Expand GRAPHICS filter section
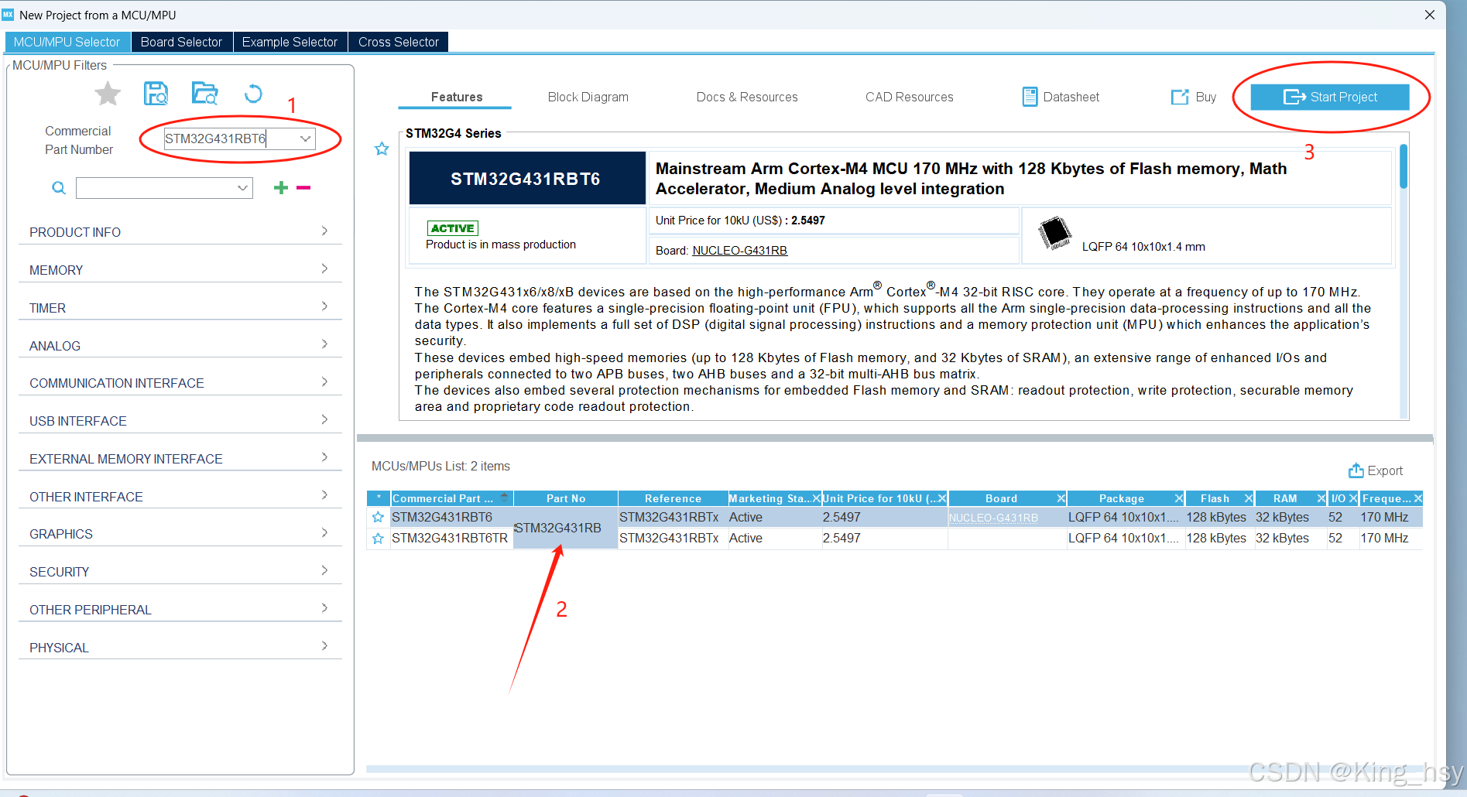This screenshot has width=1467, height=797. 180,533
